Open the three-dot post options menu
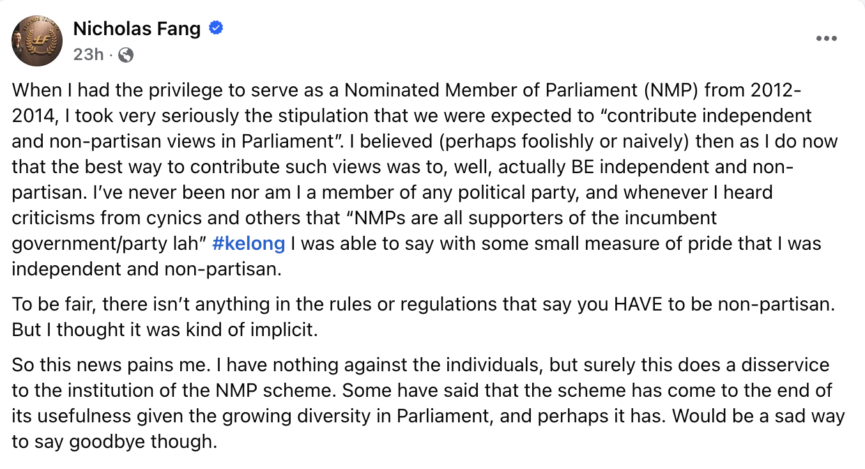This screenshot has width=865, height=469. tap(826, 39)
